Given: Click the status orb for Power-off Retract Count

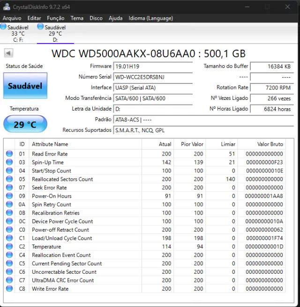Looking at the screenshot, I should 9,230.
